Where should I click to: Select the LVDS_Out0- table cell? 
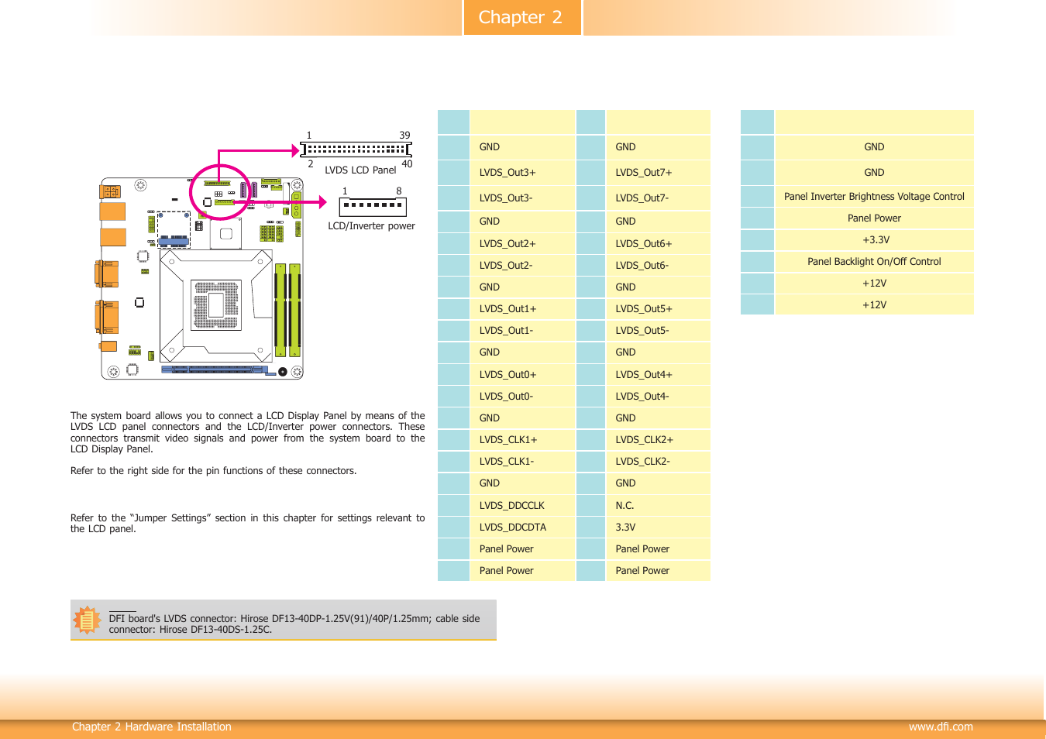click(x=522, y=397)
